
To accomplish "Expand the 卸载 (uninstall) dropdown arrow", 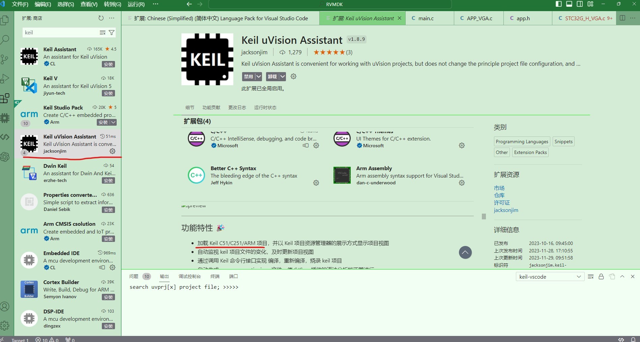I will (x=283, y=76).
